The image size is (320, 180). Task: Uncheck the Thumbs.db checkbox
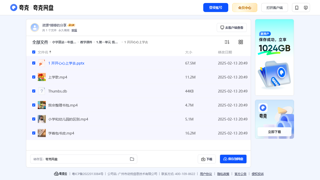(x=34, y=91)
